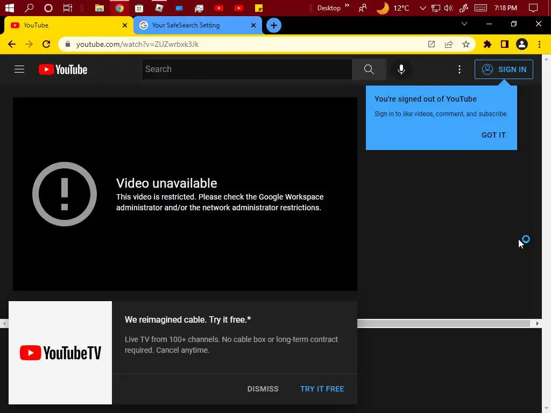Open tab search dropdown chevron

[464, 24]
